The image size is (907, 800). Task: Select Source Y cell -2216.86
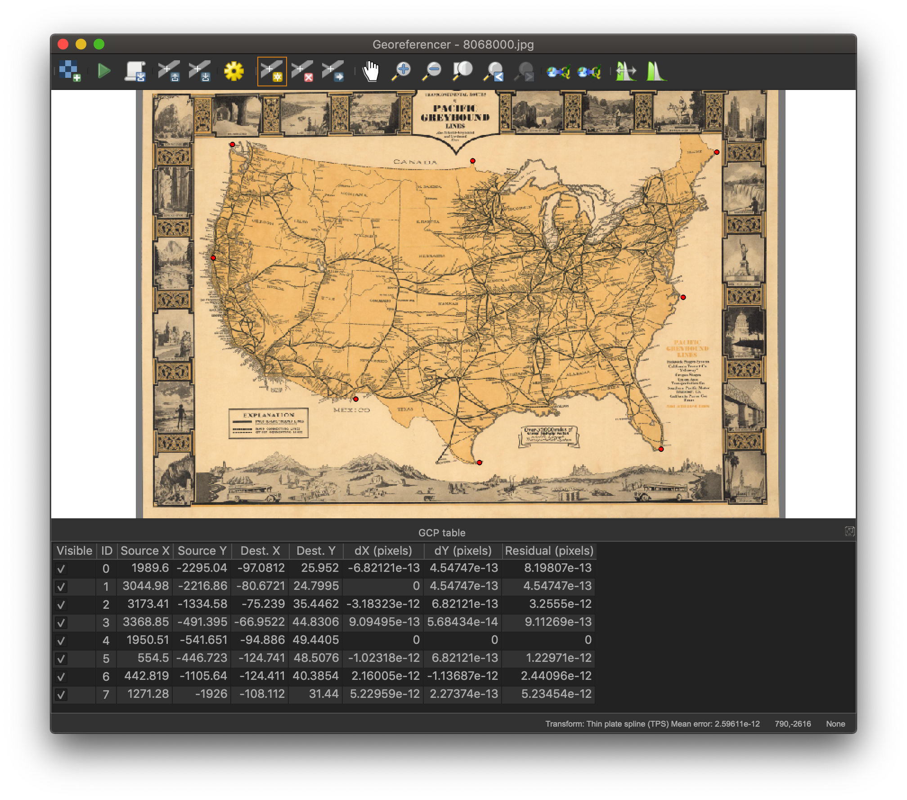click(x=202, y=586)
